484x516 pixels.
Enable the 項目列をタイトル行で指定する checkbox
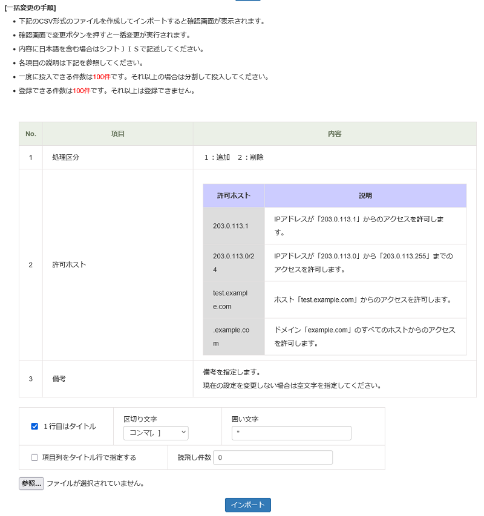pos(34,457)
